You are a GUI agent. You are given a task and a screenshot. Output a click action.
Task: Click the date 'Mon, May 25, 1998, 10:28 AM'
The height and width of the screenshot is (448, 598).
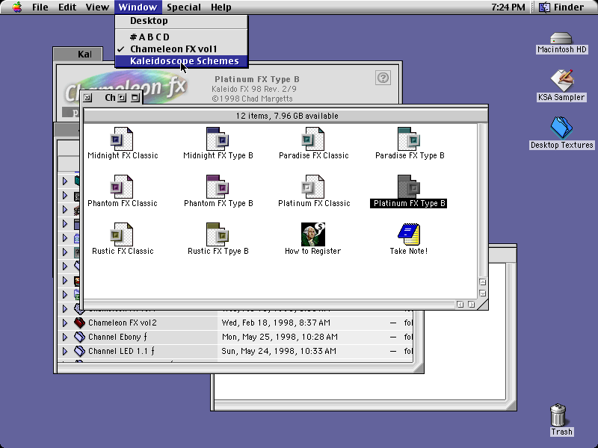[x=280, y=337]
